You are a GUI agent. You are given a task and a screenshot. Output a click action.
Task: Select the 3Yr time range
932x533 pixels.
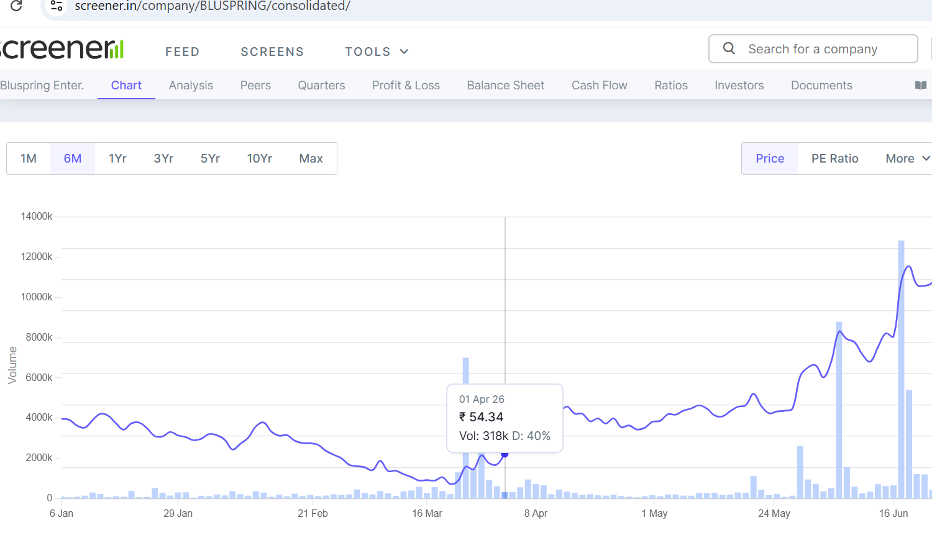pos(163,158)
